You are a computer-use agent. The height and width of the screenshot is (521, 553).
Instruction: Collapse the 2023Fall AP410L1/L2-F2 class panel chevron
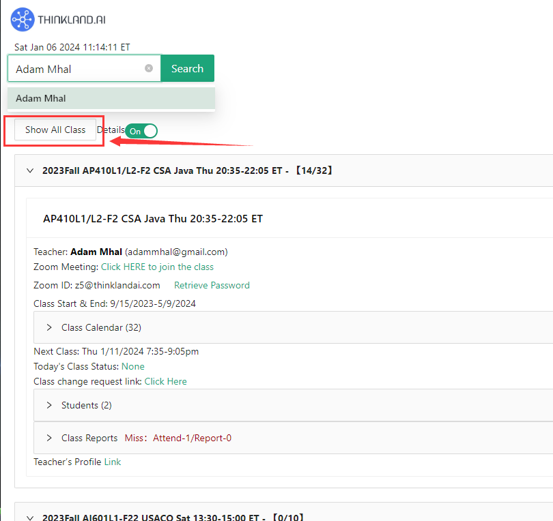(x=29, y=170)
